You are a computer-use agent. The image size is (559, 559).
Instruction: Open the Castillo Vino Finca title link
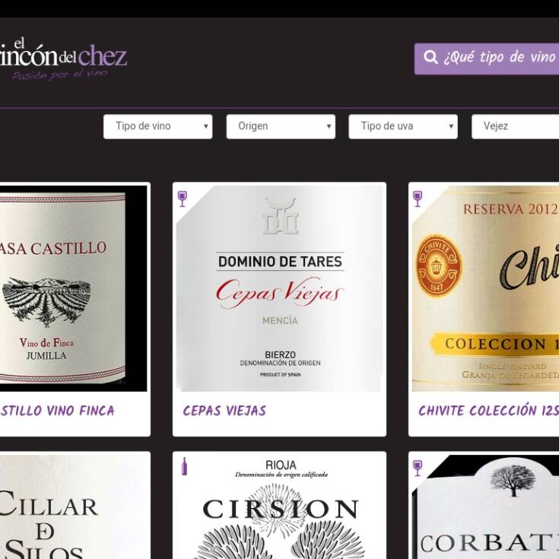[x=57, y=411]
